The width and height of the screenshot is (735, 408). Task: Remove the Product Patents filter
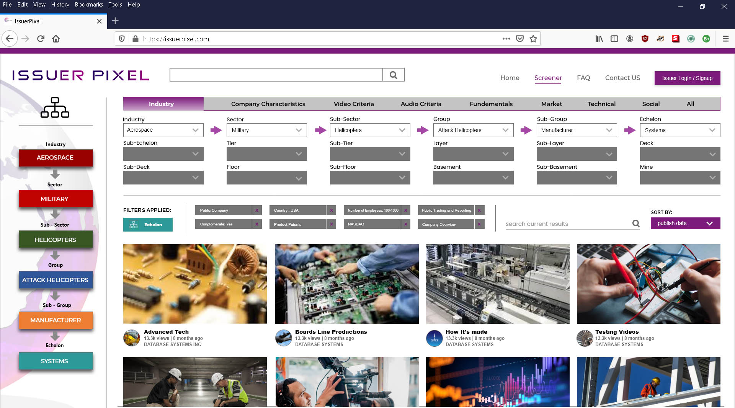click(332, 224)
